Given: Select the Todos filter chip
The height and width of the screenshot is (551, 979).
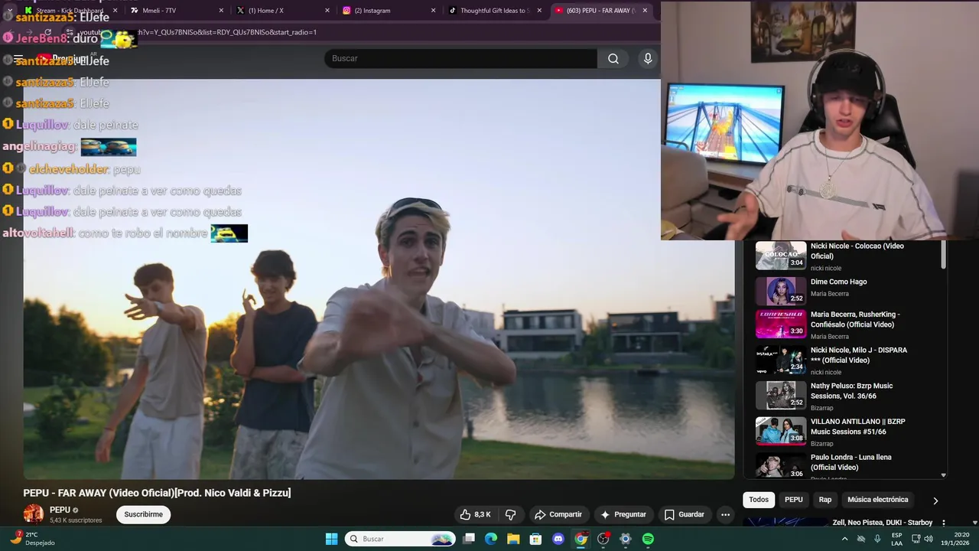Looking at the screenshot, I should pyautogui.click(x=759, y=500).
